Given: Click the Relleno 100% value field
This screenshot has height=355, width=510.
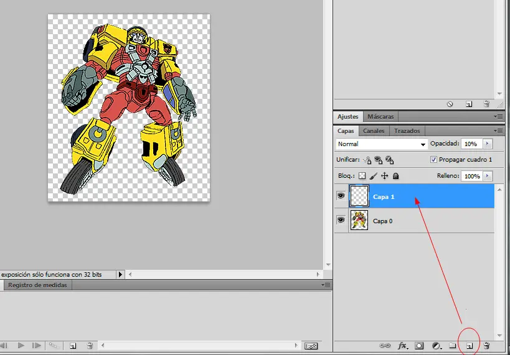Looking at the screenshot, I should (472, 176).
